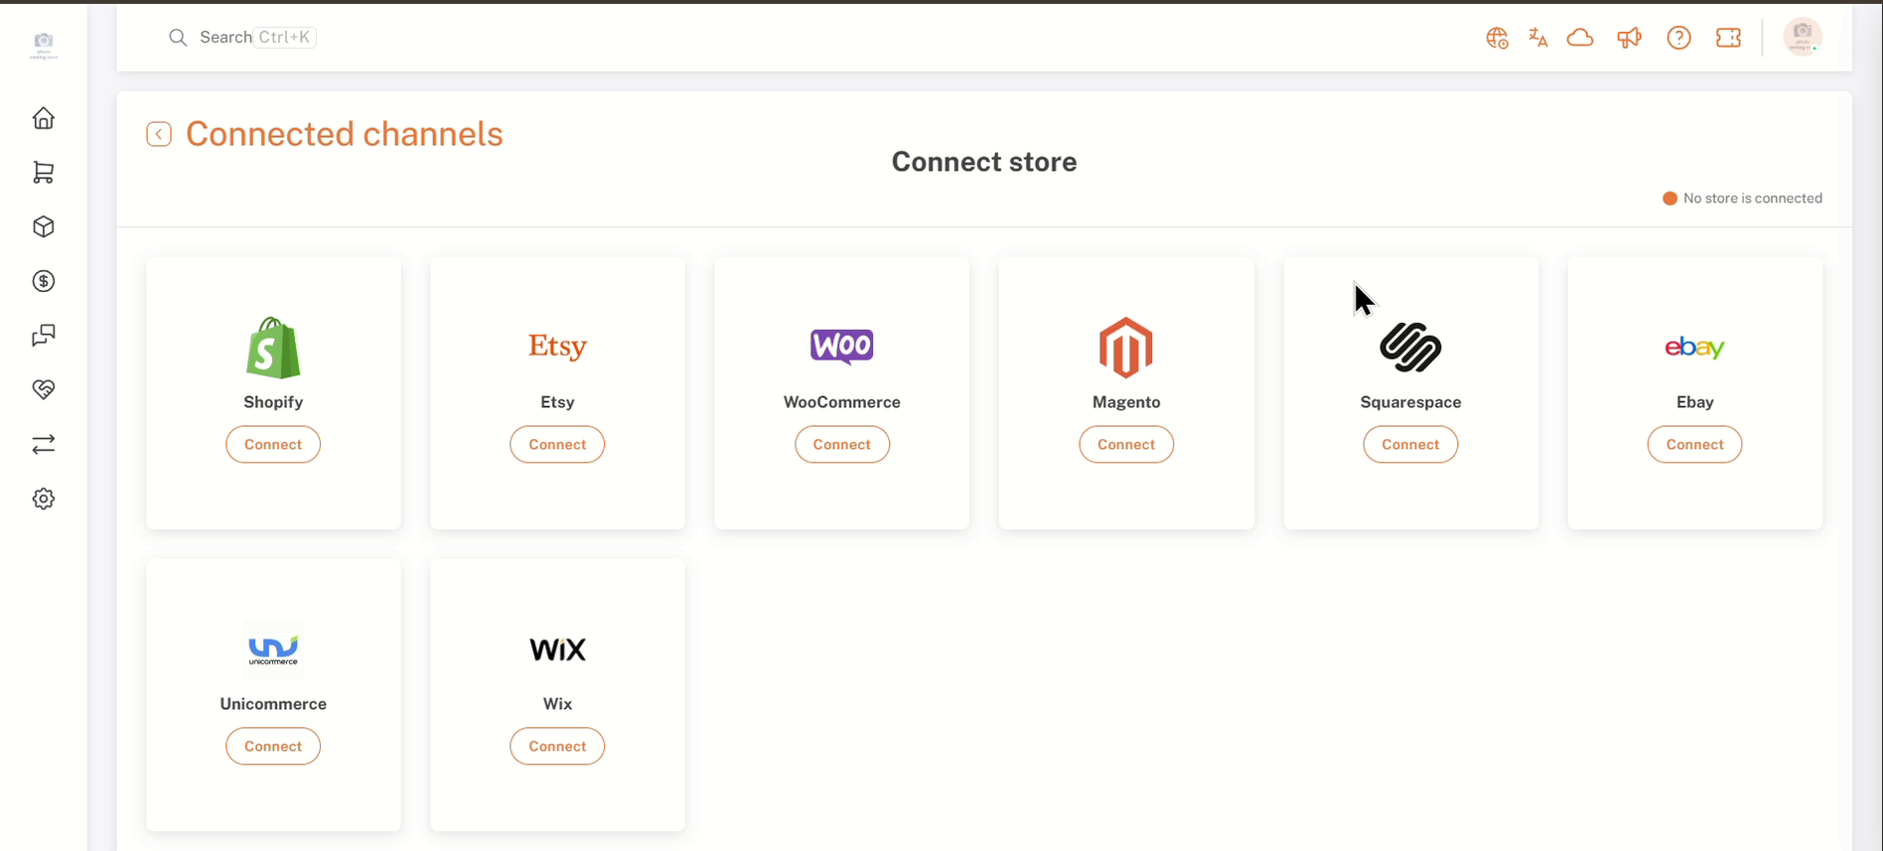Connect the Ebay store
This screenshot has height=851, width=1883.
[x=1694, y=444]
